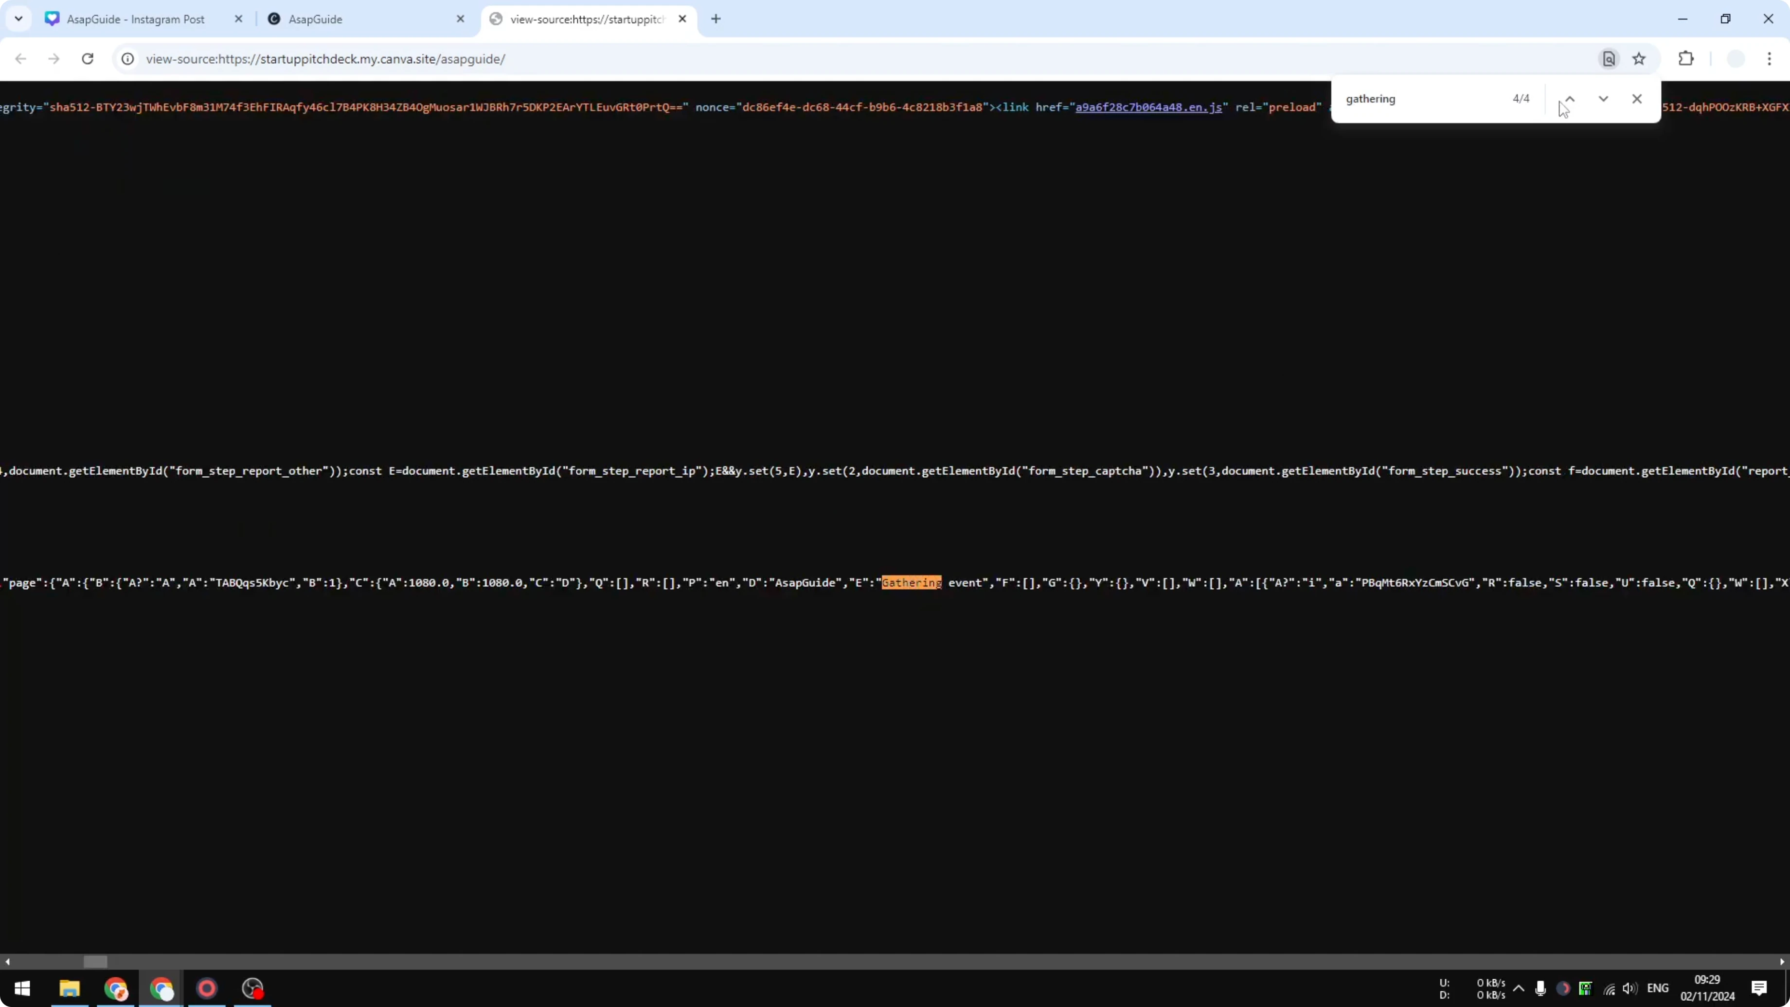Image resolution: width=1790 pixels, height=1007 pixels.
Task: Close the find bar
Action: 1637,99
